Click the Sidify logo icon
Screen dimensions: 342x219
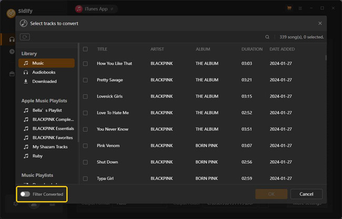(x=11, y=13)
